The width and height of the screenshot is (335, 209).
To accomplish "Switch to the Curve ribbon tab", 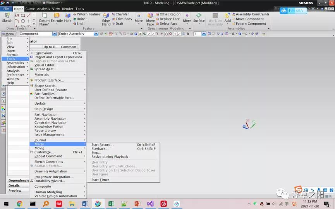I will pyautogui.click(x=30, y=9).
